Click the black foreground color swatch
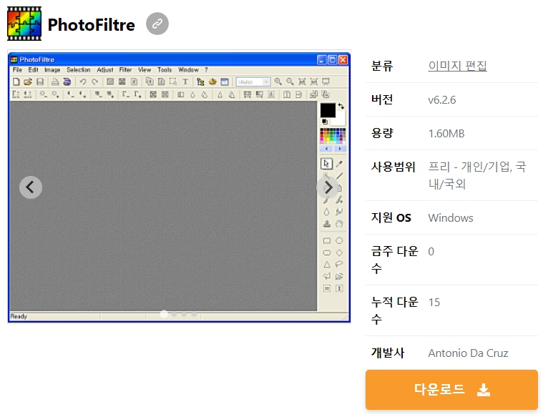Viewport: 543px width, 417px height. click(x=328, y=110)
